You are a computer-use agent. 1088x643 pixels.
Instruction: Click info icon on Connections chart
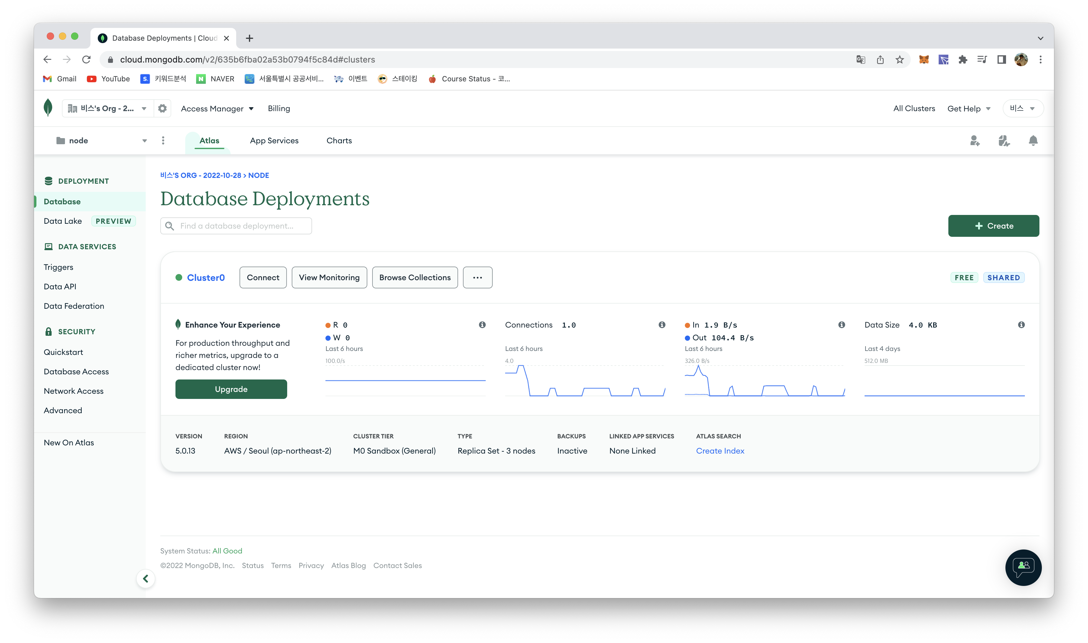[662, 325]
